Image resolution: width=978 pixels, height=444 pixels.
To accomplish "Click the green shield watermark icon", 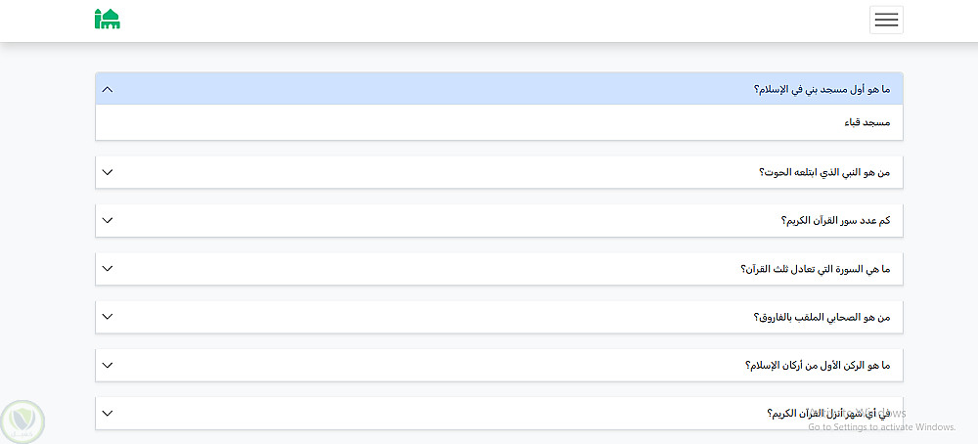I will [x=22, y=422].
